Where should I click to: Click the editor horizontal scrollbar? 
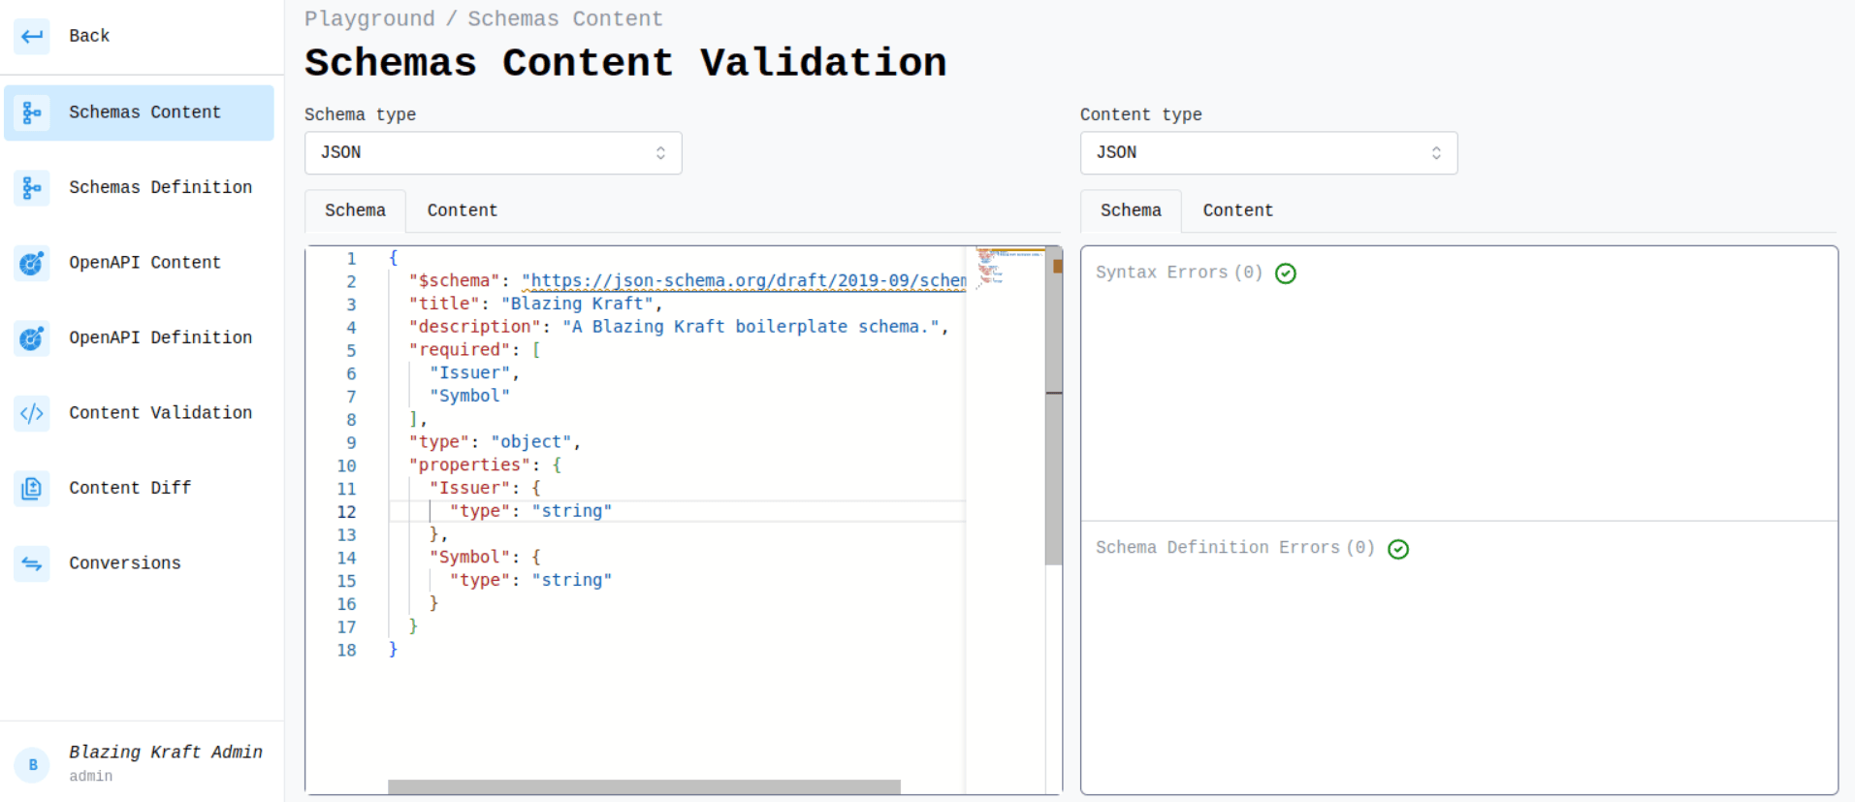pos(644,786)
